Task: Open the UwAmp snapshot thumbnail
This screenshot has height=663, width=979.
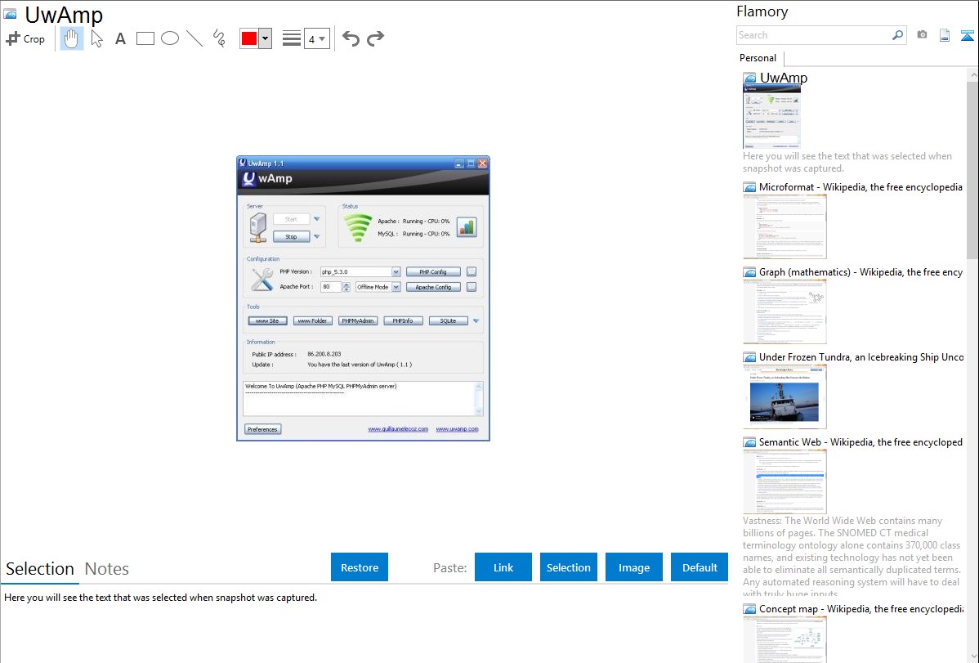Action: pyautogui.click(x=771, y=116)
